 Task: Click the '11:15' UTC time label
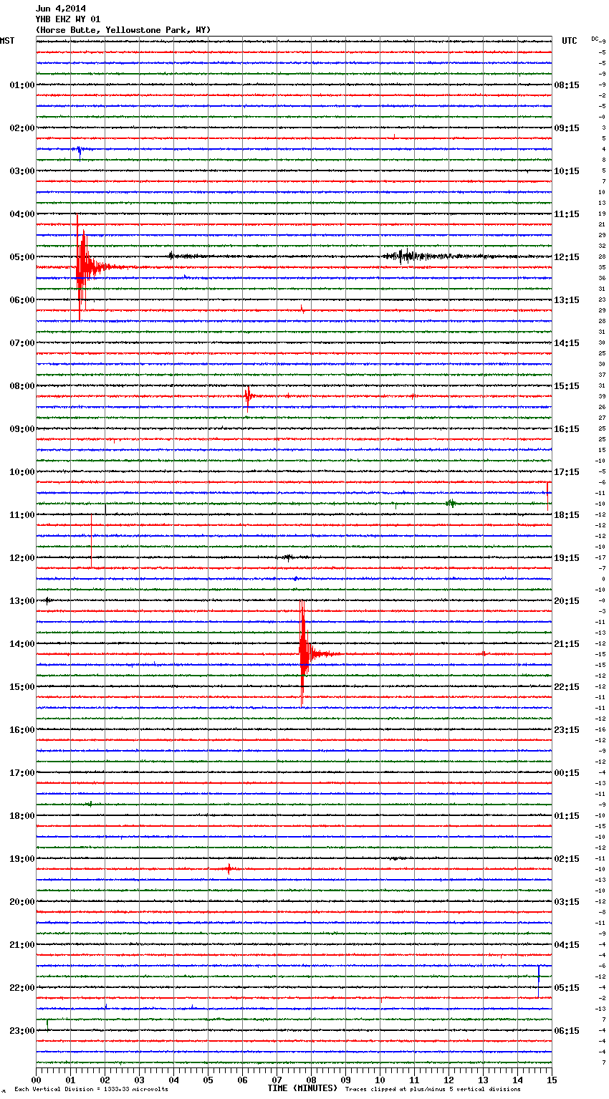tap(567, 214)
